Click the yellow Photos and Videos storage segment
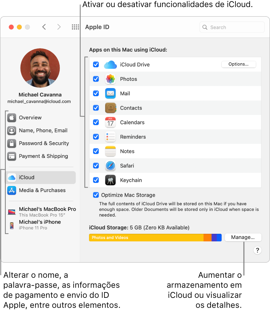 [146, 238]
